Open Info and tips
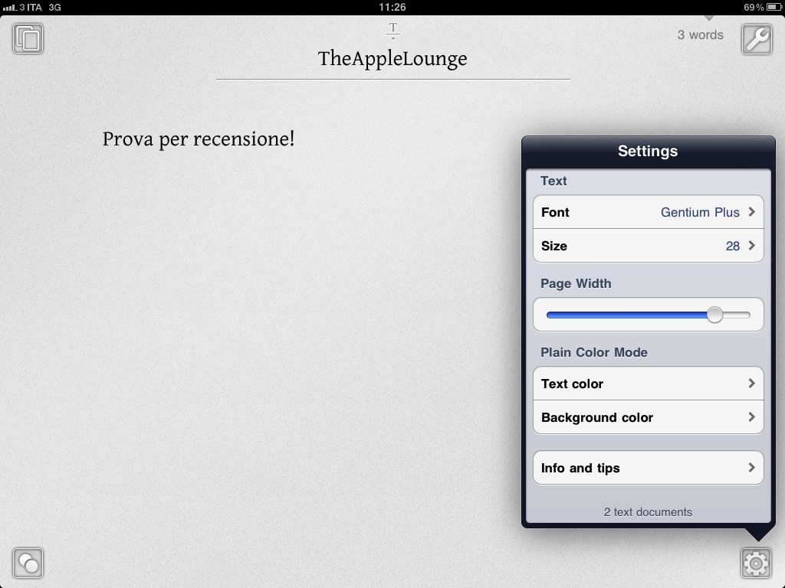785x588 pixels. [x=649, y=468]
